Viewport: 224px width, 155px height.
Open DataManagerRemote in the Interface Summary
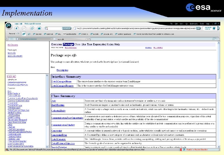[62, 86]
